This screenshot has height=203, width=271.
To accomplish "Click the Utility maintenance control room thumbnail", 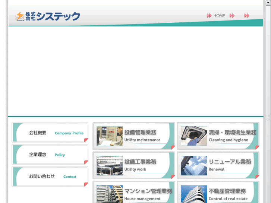I will click(x=110, y=136).
